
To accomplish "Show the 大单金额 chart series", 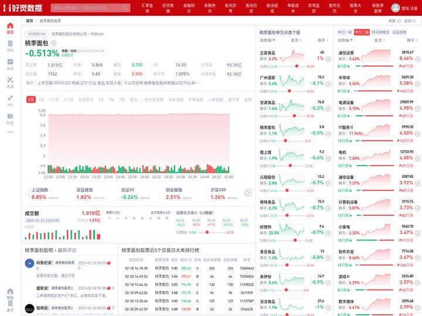I will (x=176, y=99).
